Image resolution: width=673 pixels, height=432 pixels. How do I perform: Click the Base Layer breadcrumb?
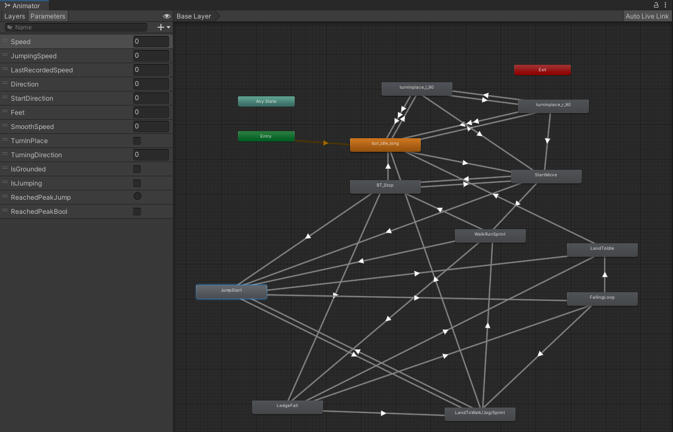coord(194,16)
